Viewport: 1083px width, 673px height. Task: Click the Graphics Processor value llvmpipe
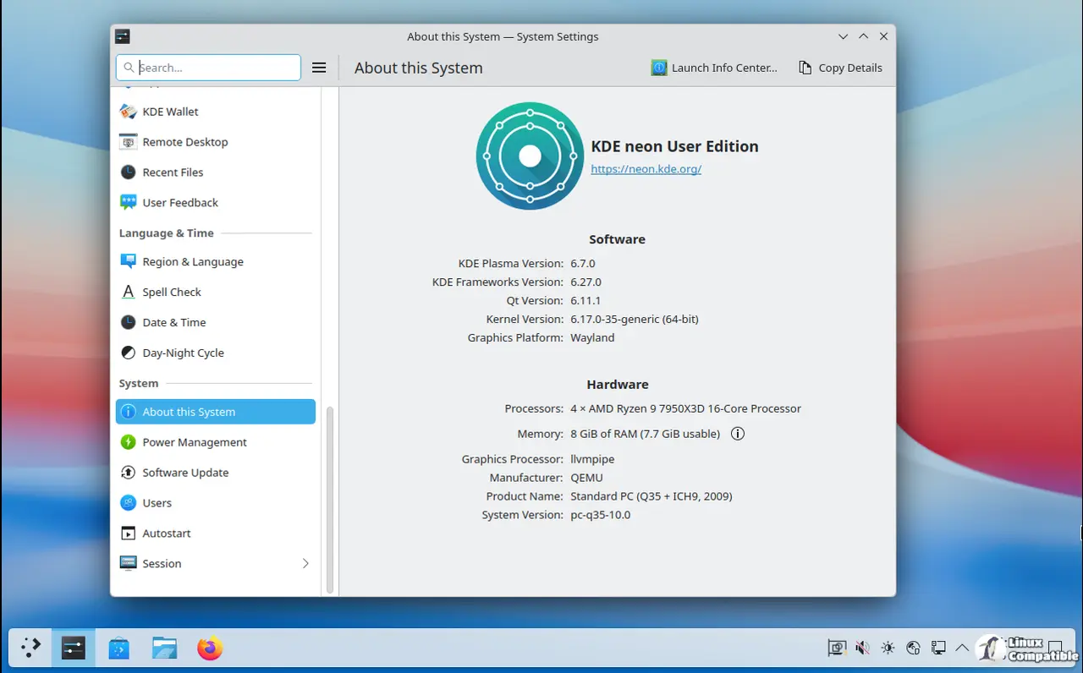(x=592, y=459)
